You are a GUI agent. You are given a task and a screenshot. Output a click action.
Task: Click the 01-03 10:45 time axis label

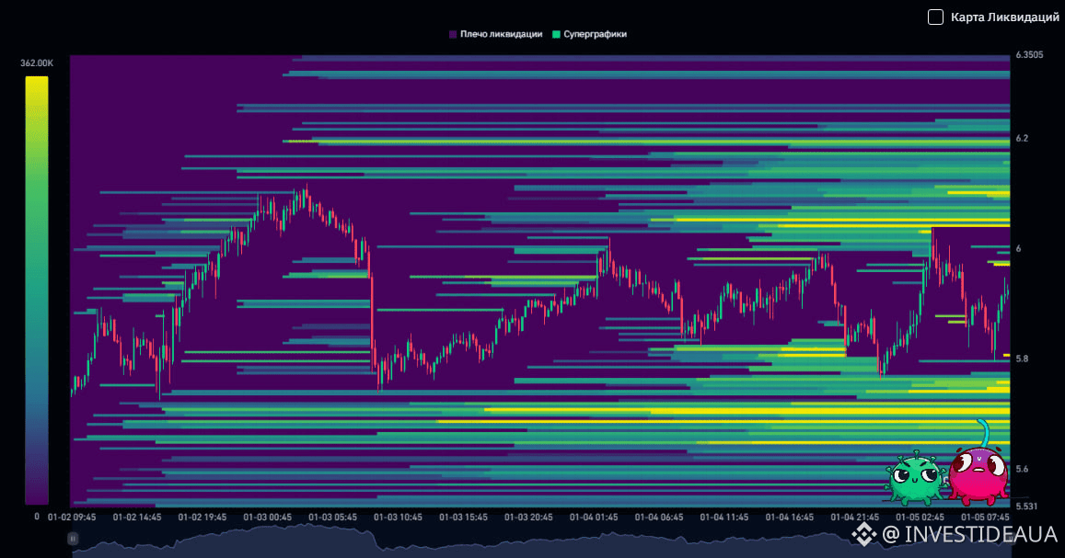coord(398,518)
